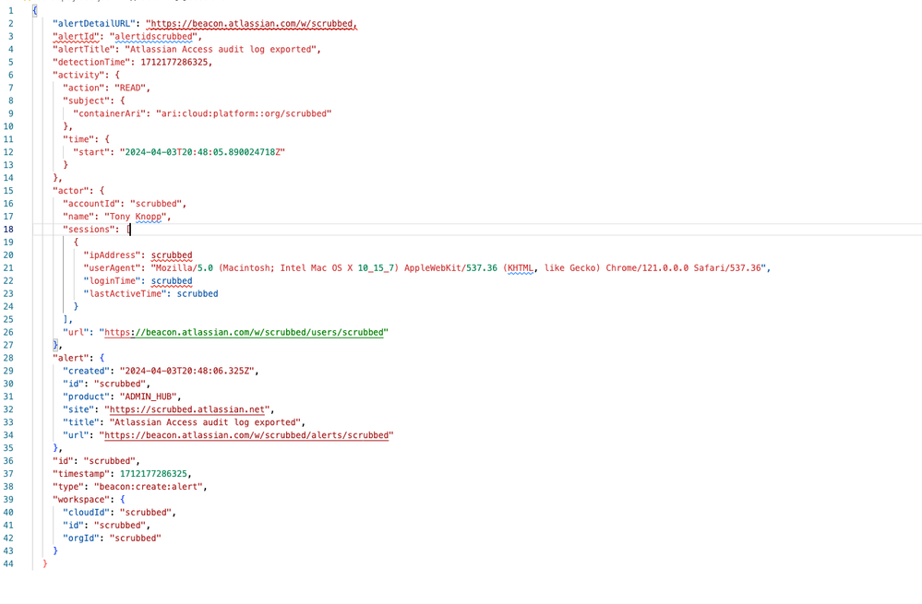Click the created value 2024-04-03T20:48:06.325Z
This screenshot has width=922, height=604.
point(187,371)
